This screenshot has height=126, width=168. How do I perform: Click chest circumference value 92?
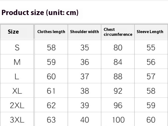click(118, 91)
